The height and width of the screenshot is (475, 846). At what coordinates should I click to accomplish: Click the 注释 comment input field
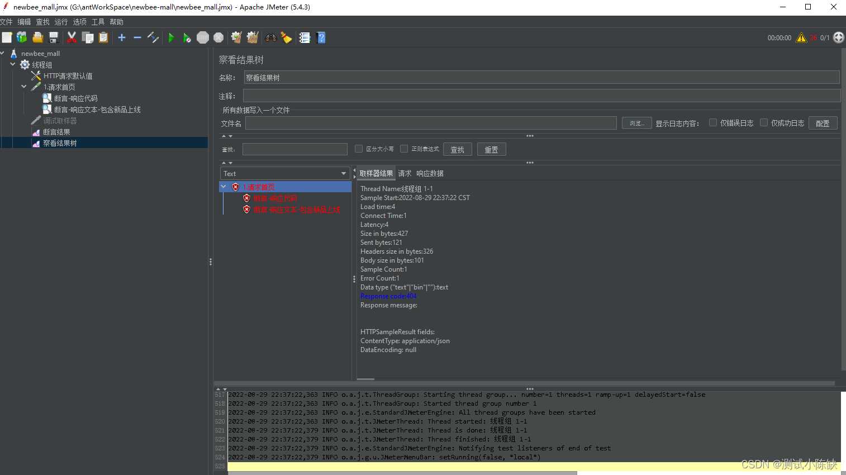pos(541,96)
